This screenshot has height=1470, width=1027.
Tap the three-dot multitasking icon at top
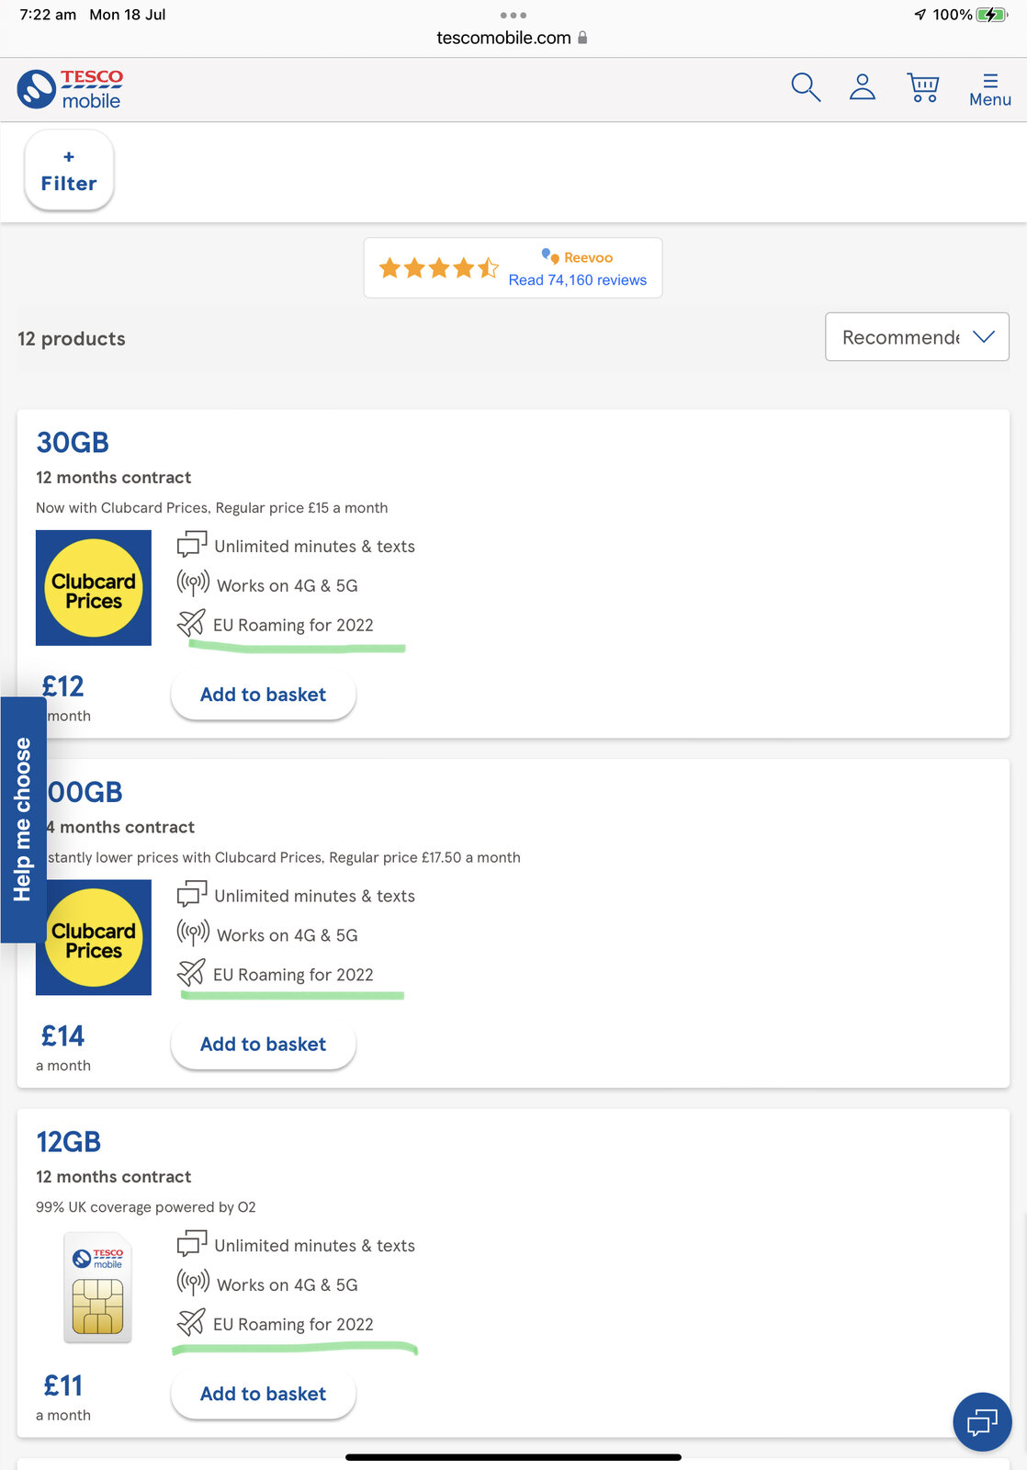[x=513, y=15]
